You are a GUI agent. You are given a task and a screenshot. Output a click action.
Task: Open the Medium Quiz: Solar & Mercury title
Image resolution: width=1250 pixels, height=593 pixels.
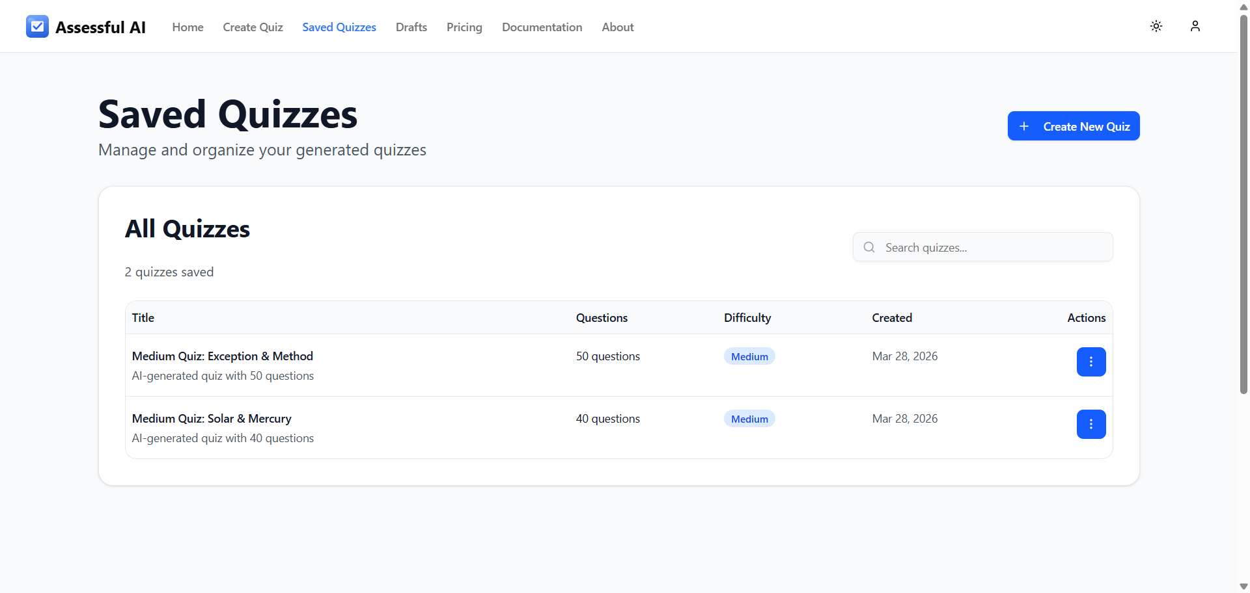coord(212,419)
